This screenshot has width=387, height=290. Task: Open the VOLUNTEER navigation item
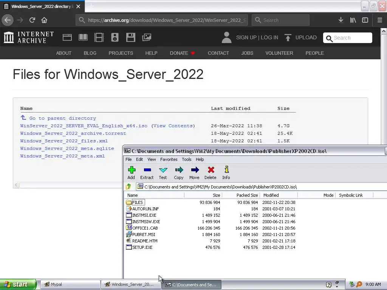(279, 53)
